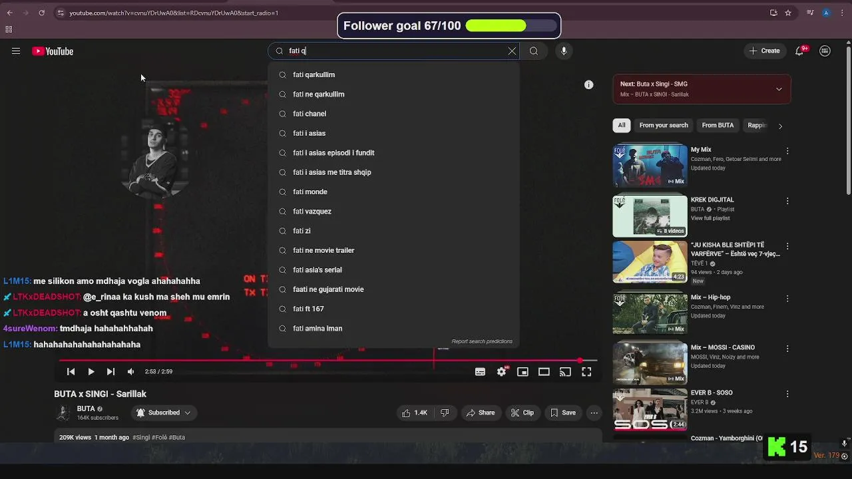This screenshot has height=479, width=852.
Task: Open the browser apps grid shortcut
Action: [x=9, y=29]
